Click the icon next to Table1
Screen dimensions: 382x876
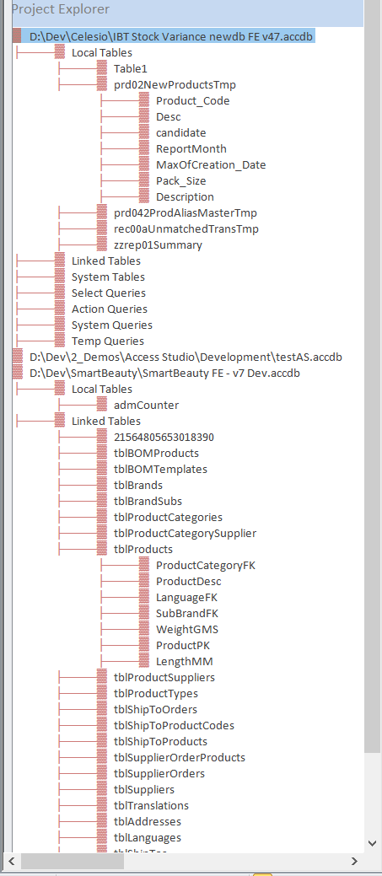pyautogui.click(x=102, y=69)
